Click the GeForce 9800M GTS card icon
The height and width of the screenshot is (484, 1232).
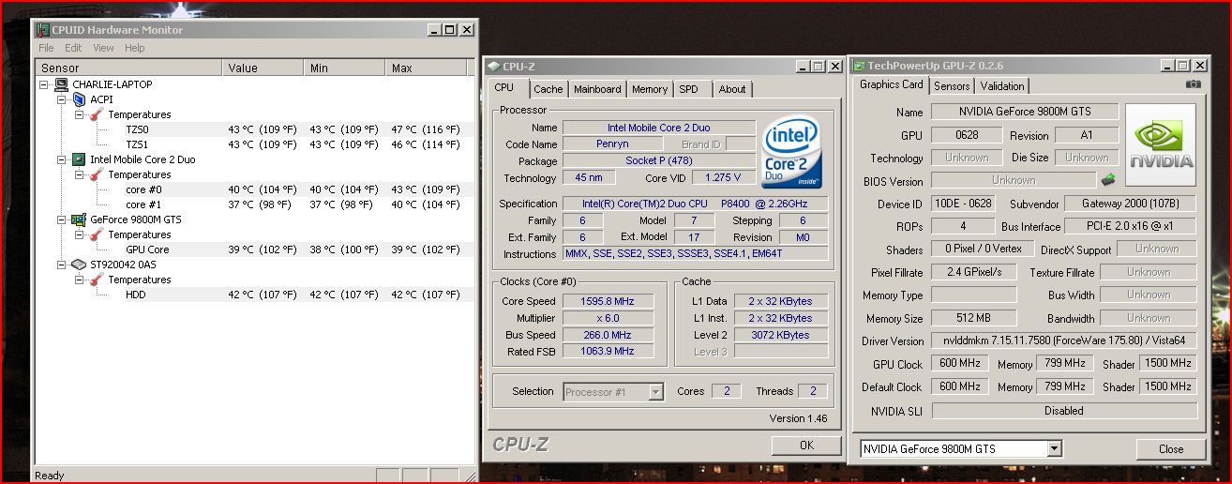point(79,219)
